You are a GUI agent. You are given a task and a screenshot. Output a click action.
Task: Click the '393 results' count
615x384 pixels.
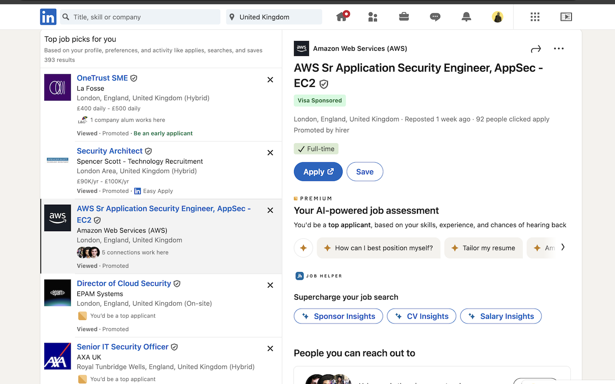(60, 60)
